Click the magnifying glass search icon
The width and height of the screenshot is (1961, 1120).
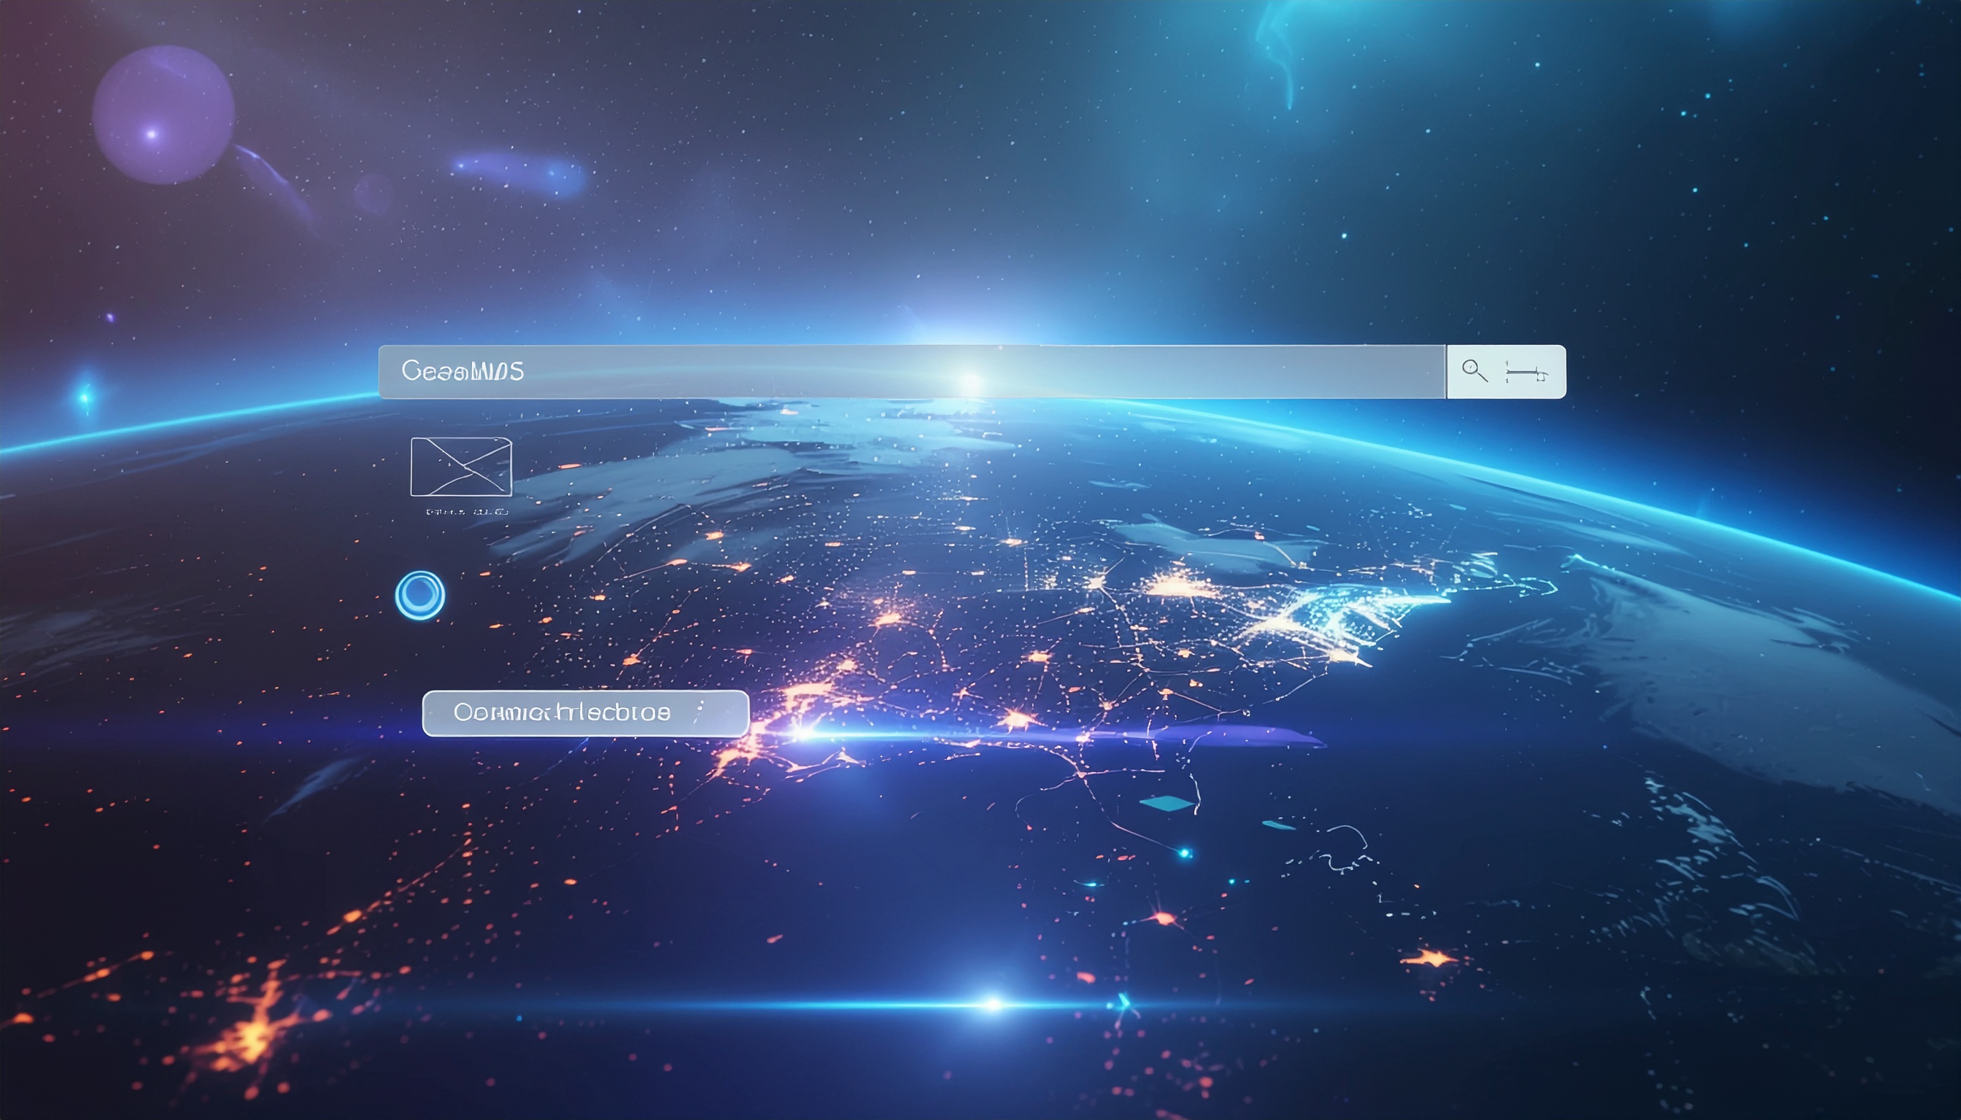(x=1474, y=370)
